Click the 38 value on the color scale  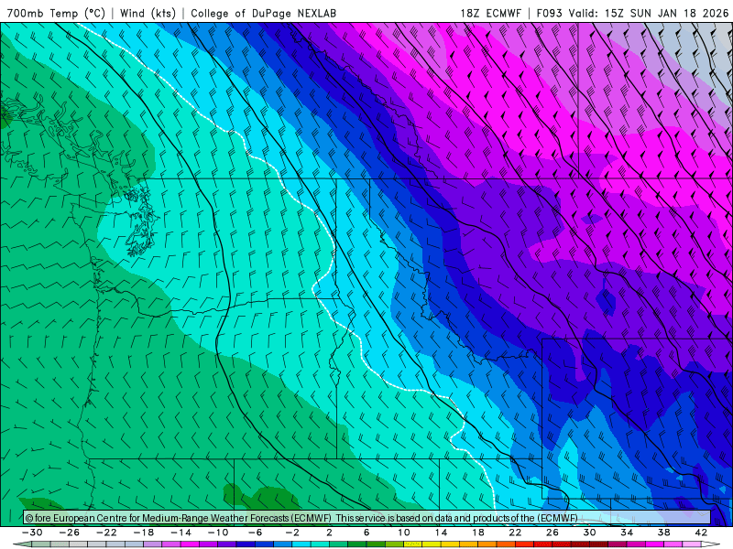coord(663,533)
